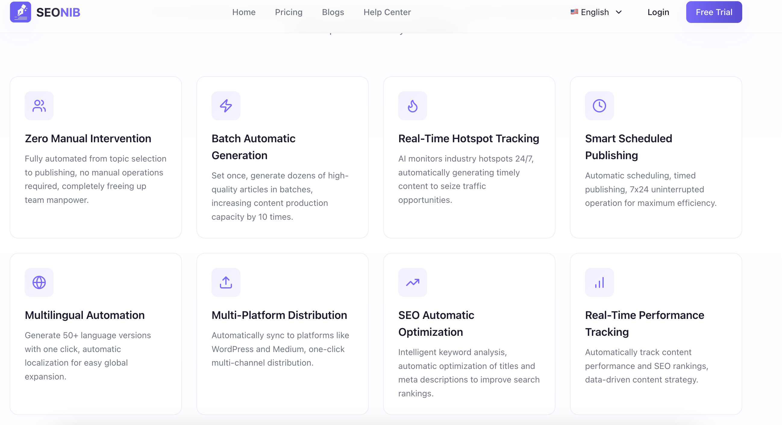Select the Real-Time Hotspot Tracking heading
This screenshot has width=782, height=425.
coord(468,139)
